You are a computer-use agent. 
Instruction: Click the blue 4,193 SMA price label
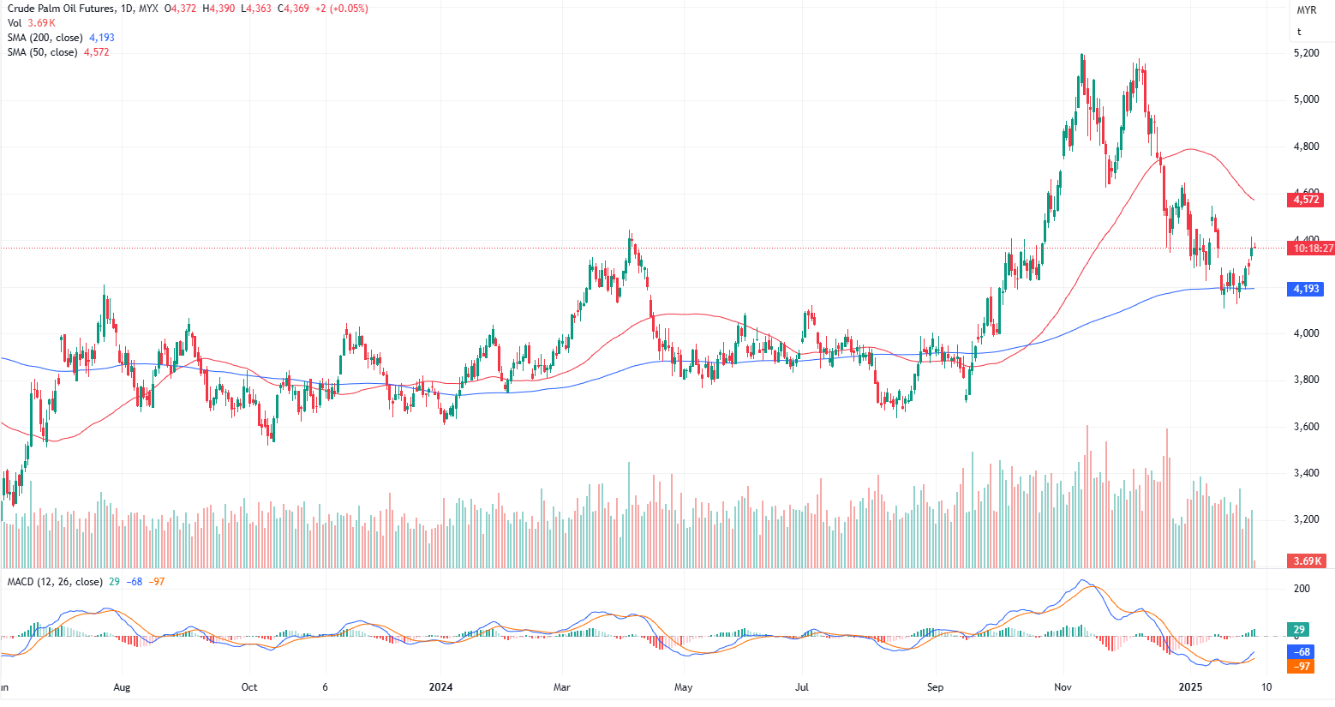[x=1306, y=289]
